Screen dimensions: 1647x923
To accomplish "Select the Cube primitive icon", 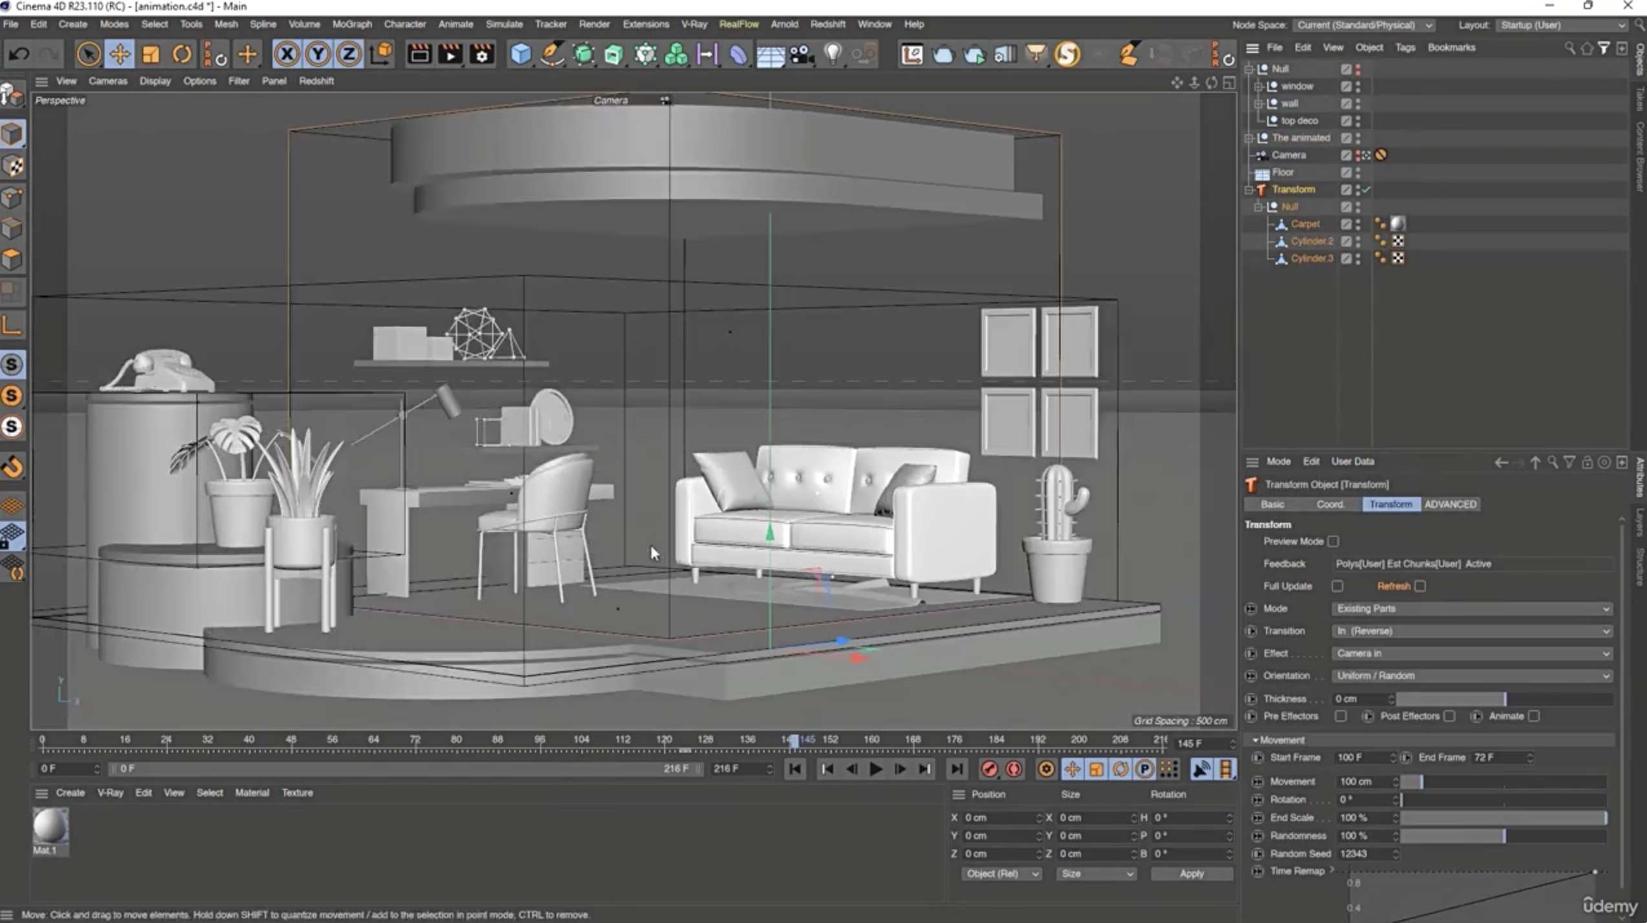I will (x=520, y=55).
